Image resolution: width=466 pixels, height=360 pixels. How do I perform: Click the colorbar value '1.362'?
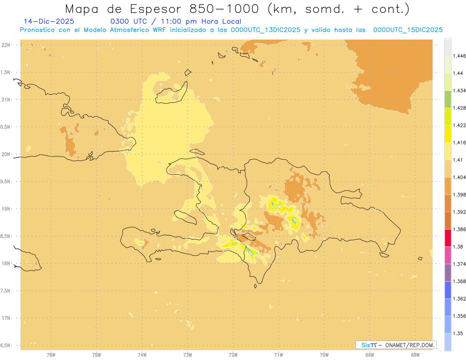click(460, 299)
